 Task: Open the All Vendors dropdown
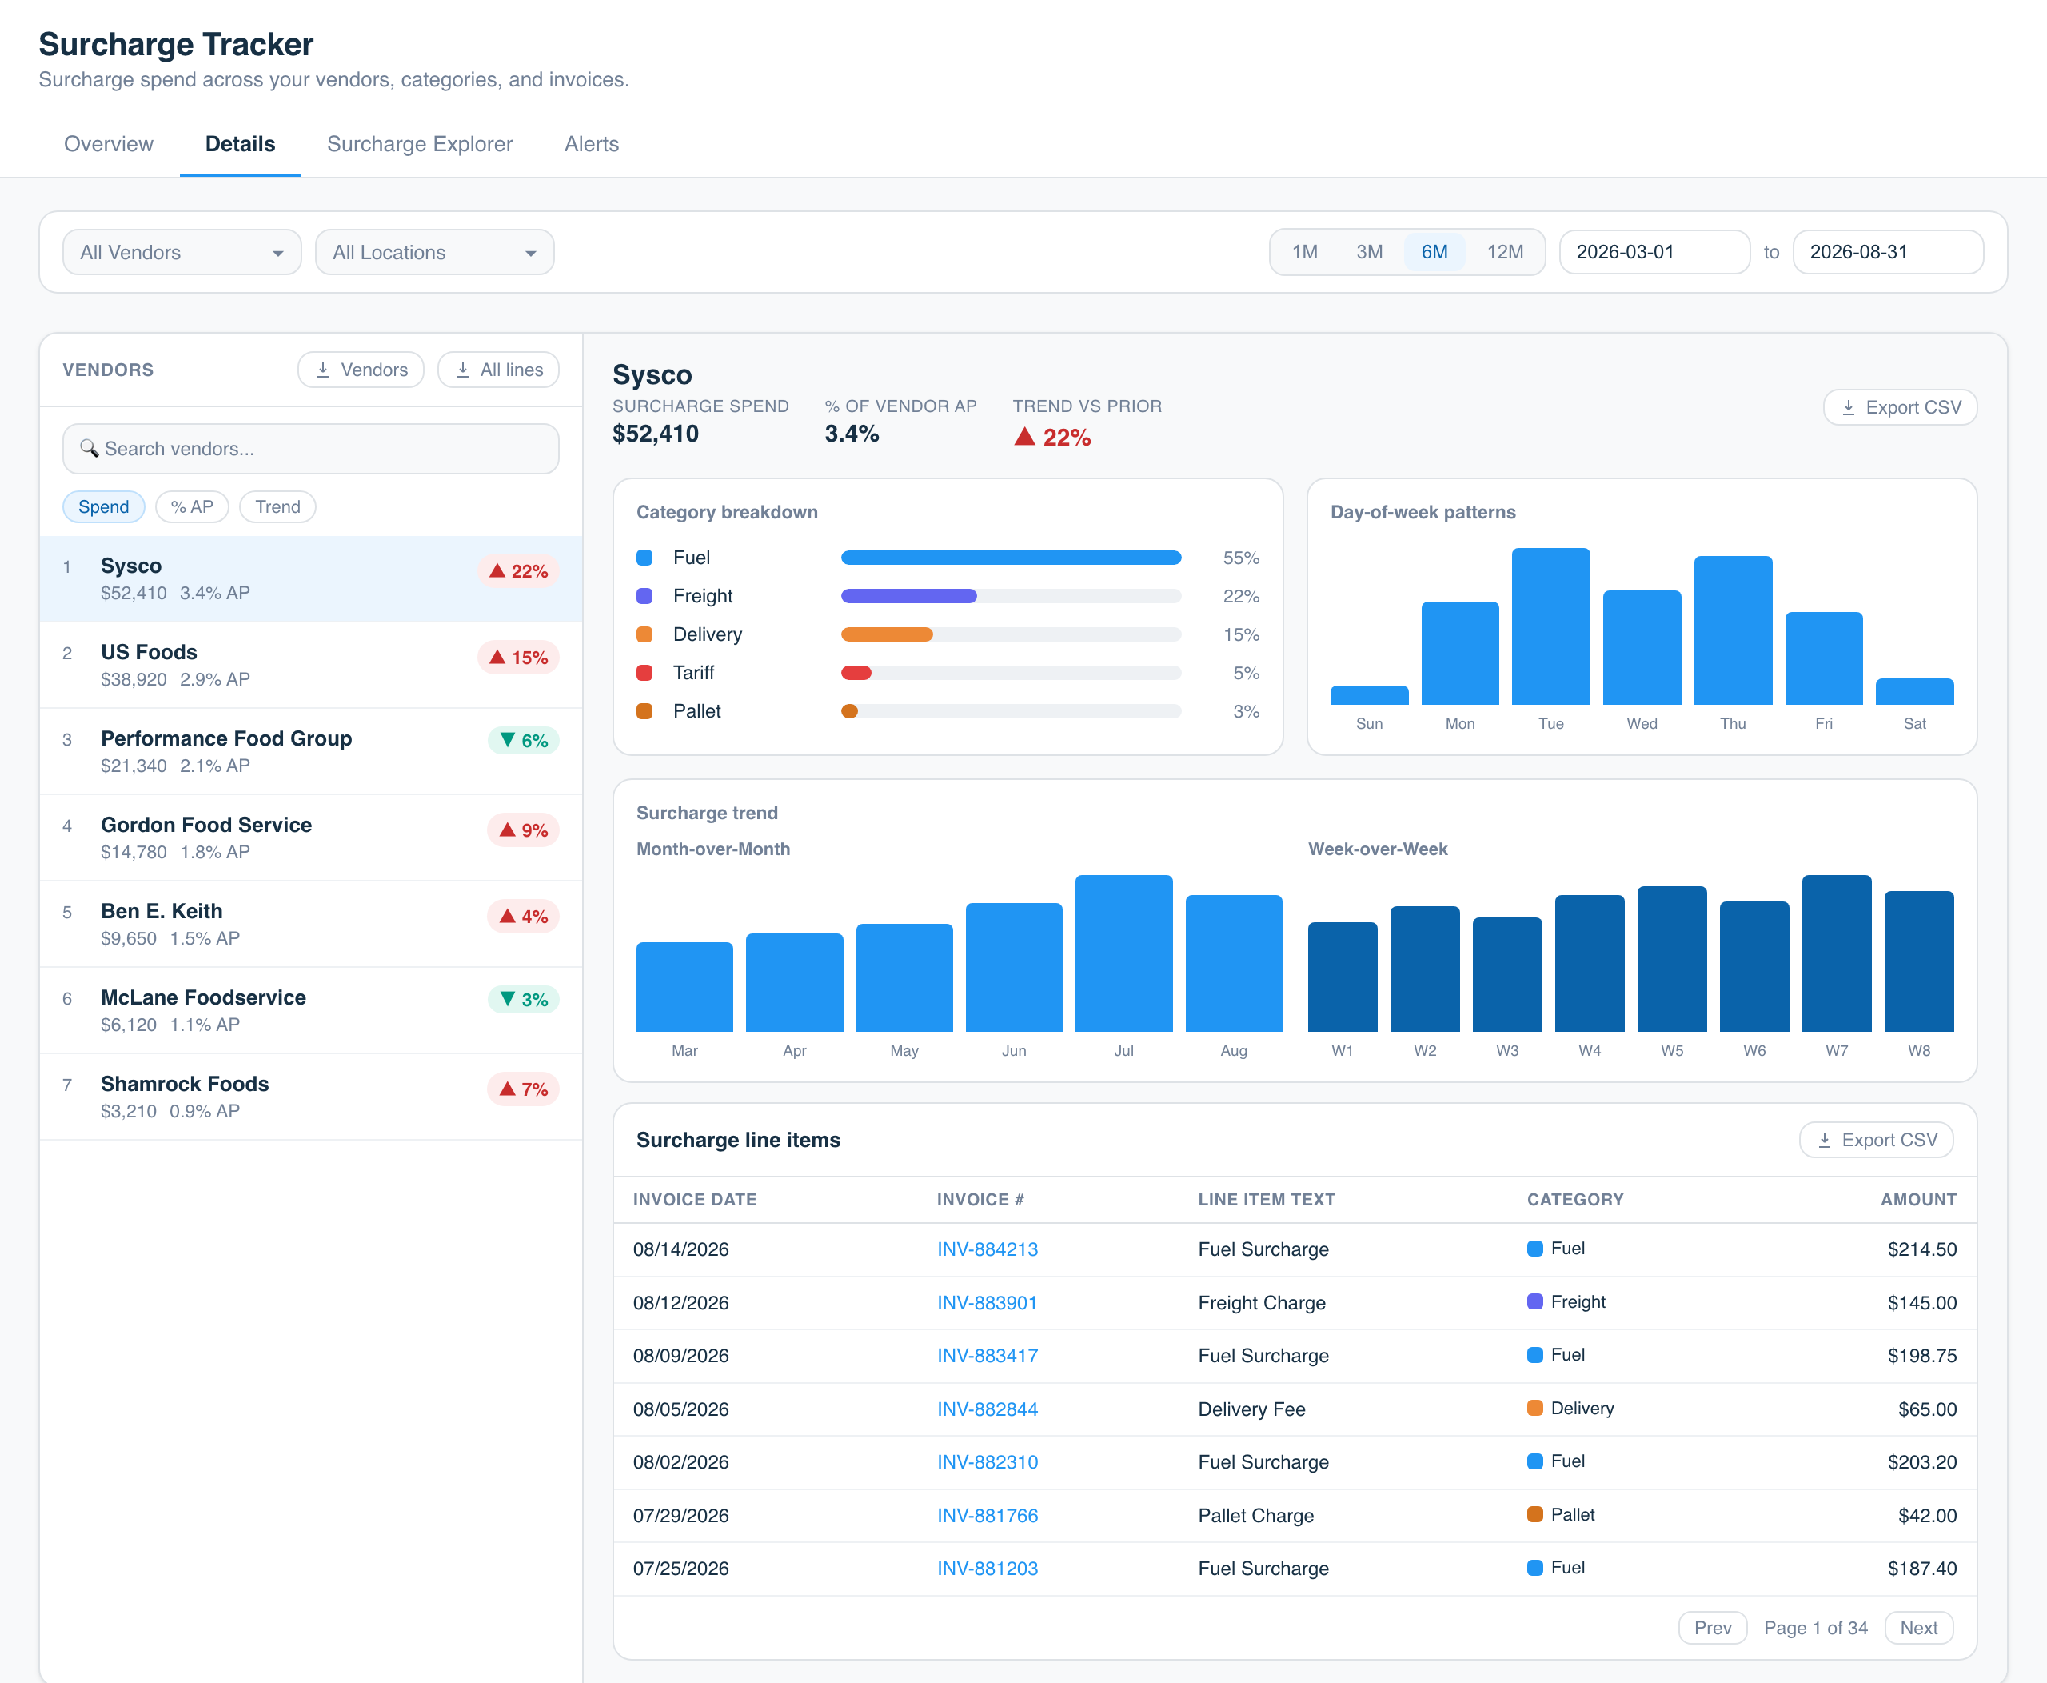(x=182, y=252)
